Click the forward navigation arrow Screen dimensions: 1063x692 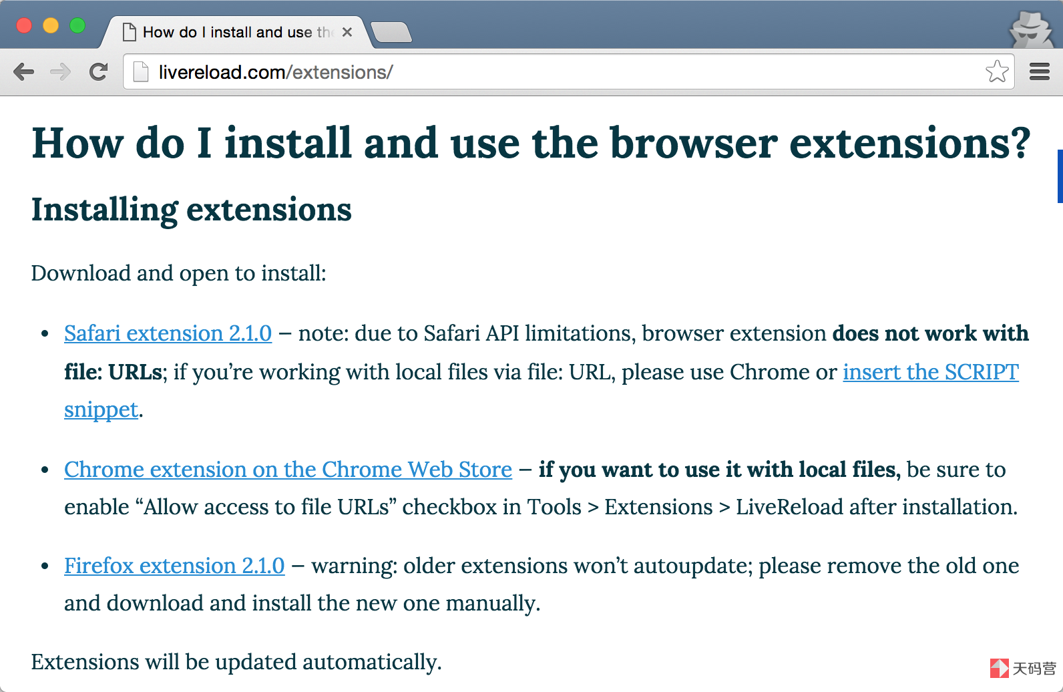pos(61,71)
